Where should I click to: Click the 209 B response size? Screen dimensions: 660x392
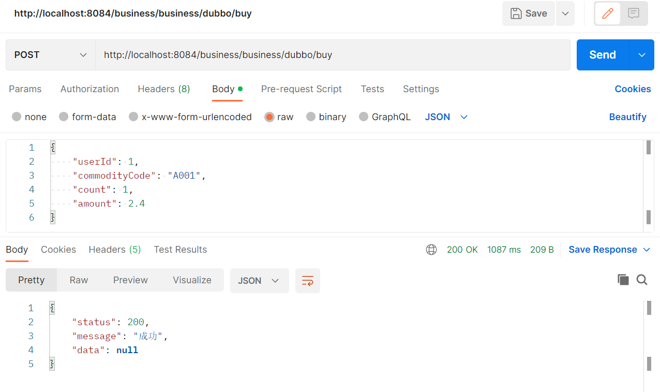click(x=542, y=250)
